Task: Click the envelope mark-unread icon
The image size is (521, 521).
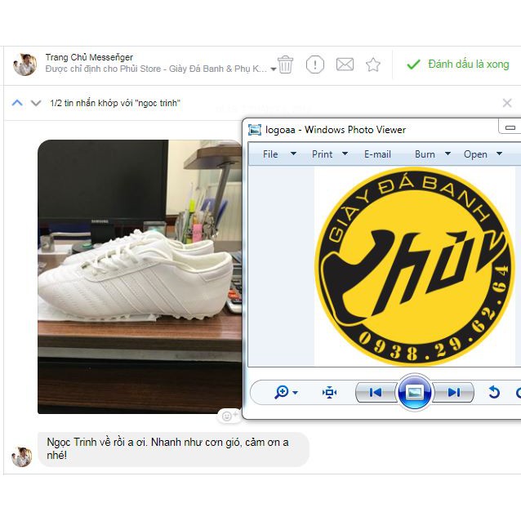Action: point(345,65)
